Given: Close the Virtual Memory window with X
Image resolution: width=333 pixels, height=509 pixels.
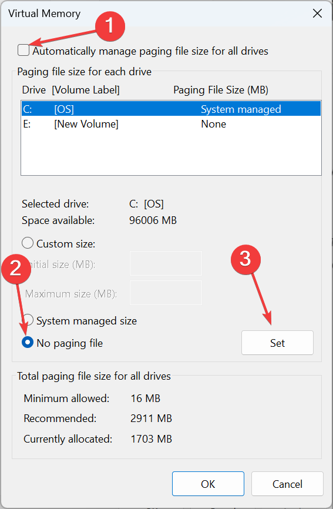Looking at the screenshot, I should click(x=317, y=14).
